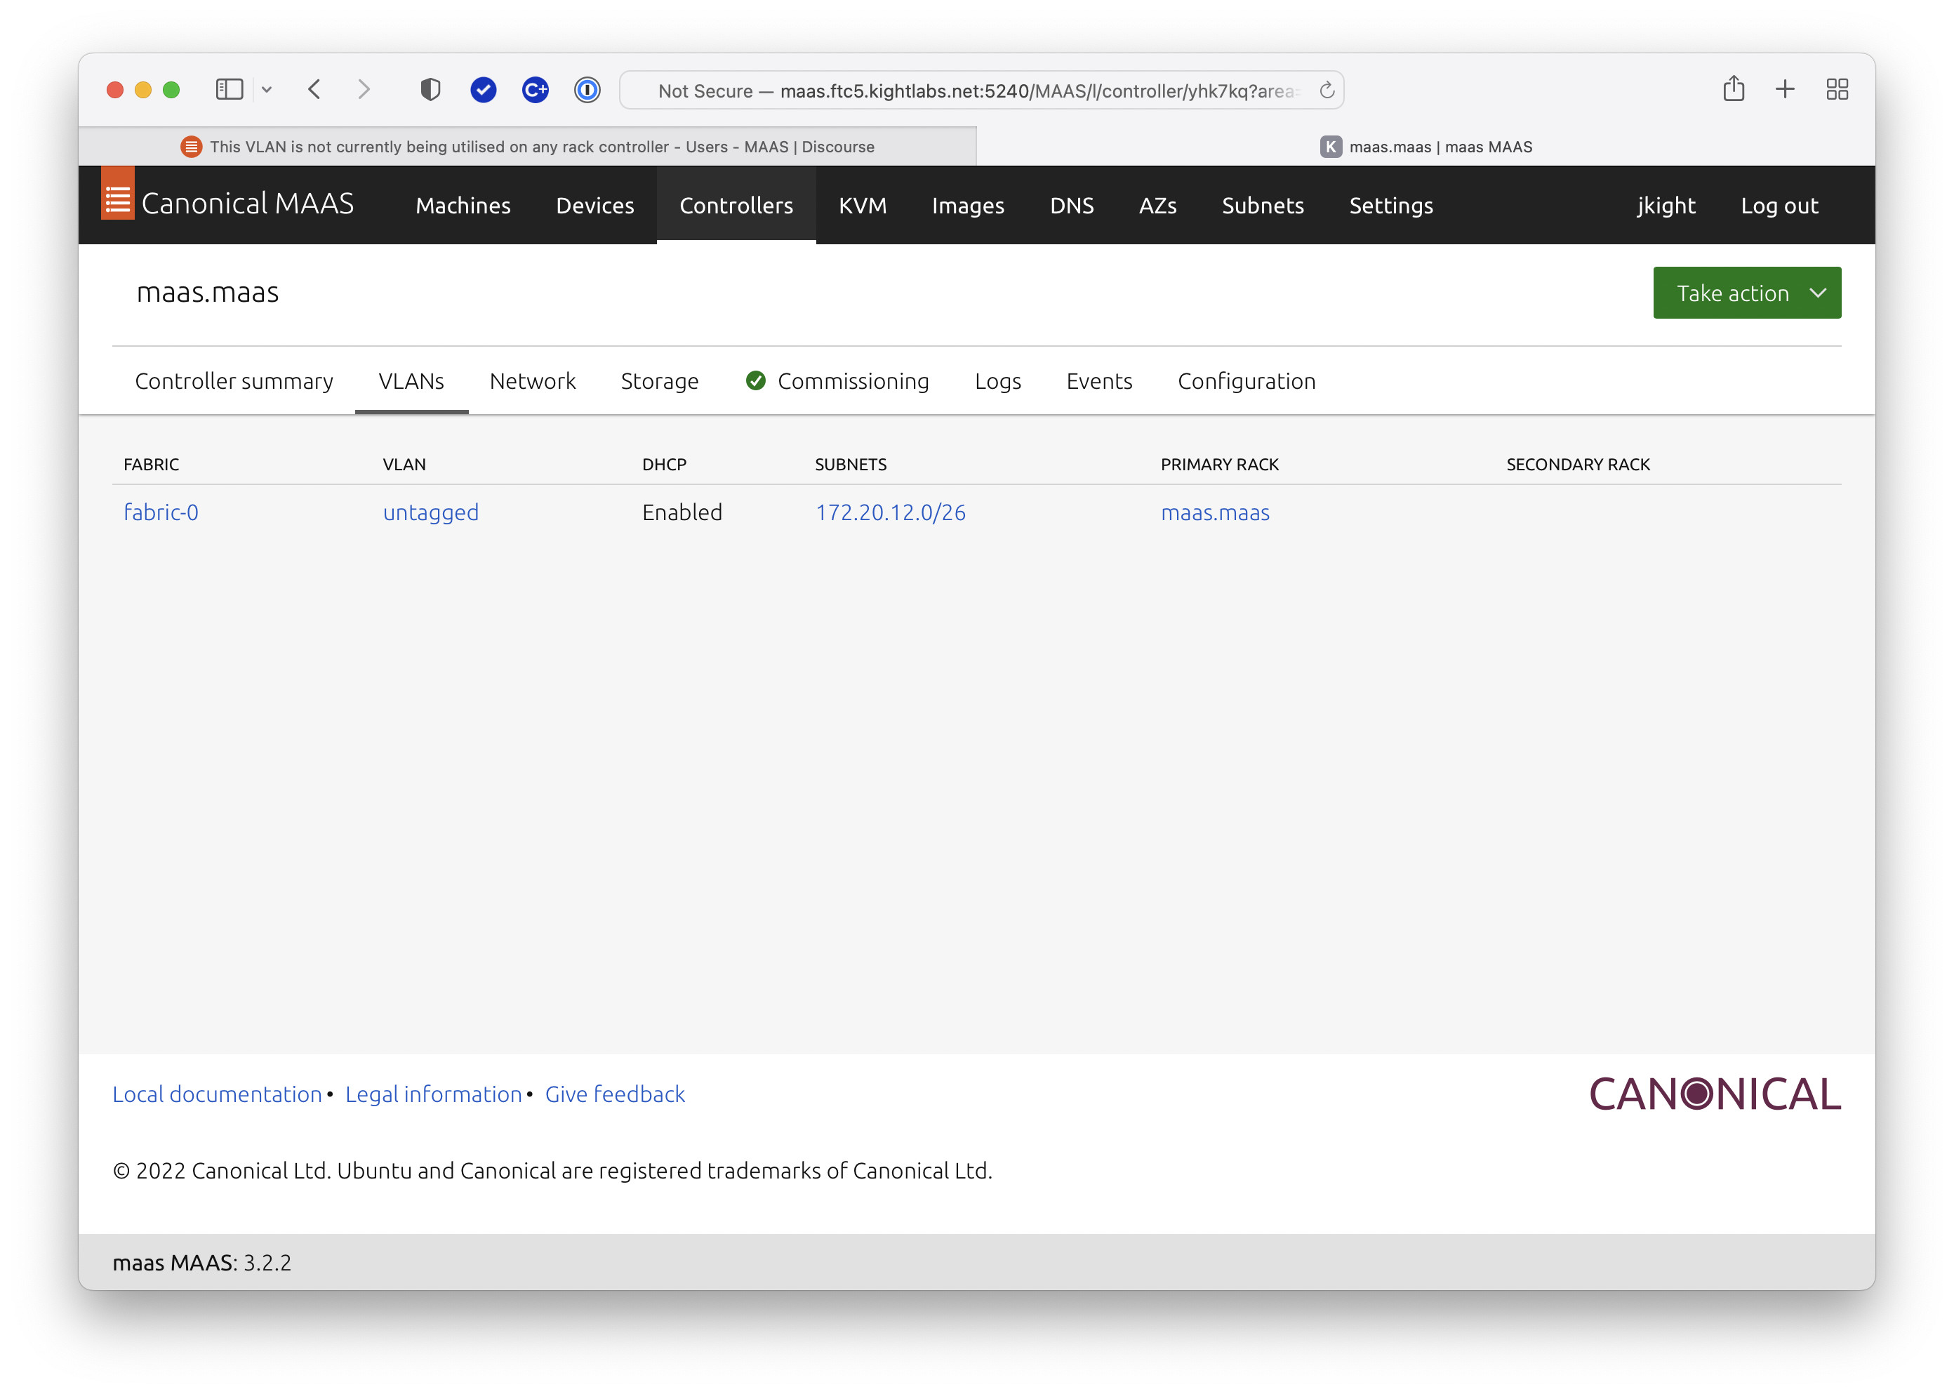Open the Subnets menu item
Image resolution: width=1954 pixels, height=1394 pixels.
(1261, 206)
